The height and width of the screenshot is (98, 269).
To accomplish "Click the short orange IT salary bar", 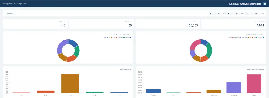I will (x=193, y=93).
